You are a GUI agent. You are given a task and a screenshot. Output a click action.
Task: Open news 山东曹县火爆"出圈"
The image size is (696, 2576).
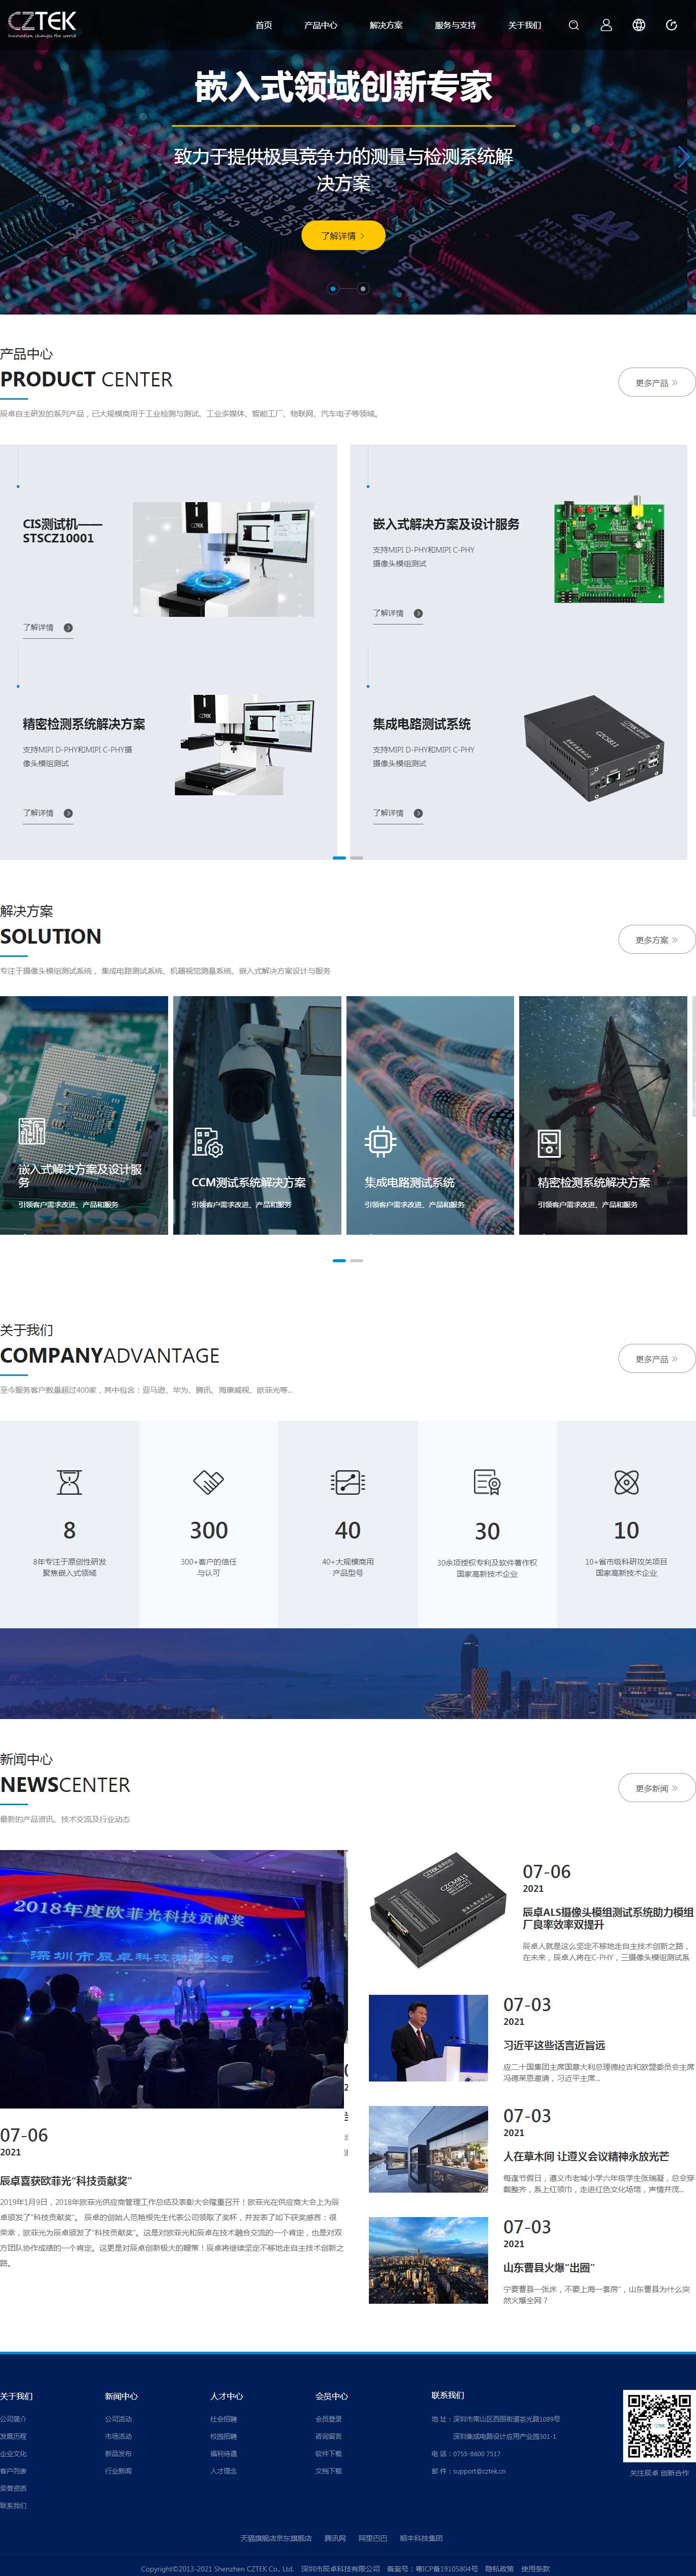(549, 2267)
